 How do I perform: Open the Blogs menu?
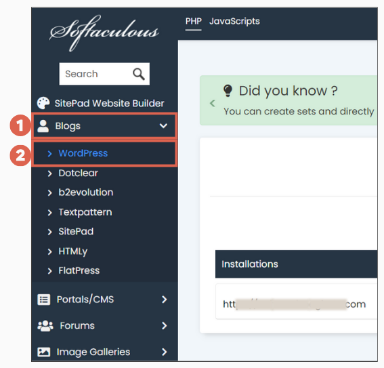click(x=104, y=125)
